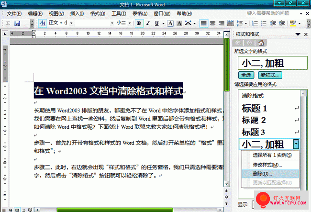Click the next page double arrow
Screen dimensions: 311x212
(226, 203)
